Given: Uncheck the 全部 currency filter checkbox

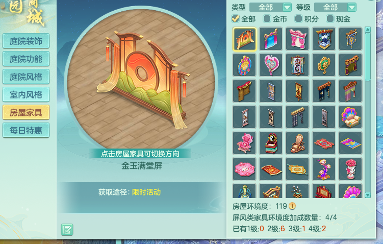Looking at the screenshot, I should [x=236, y=18].
